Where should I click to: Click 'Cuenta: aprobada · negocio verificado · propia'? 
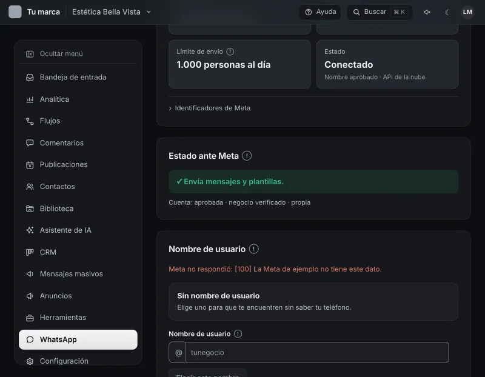click(239, 202)
